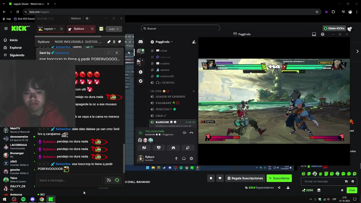Open the chatters list icon in KickTalk header
This screenshot has width=361, height=203.
(x=114, y=42)
